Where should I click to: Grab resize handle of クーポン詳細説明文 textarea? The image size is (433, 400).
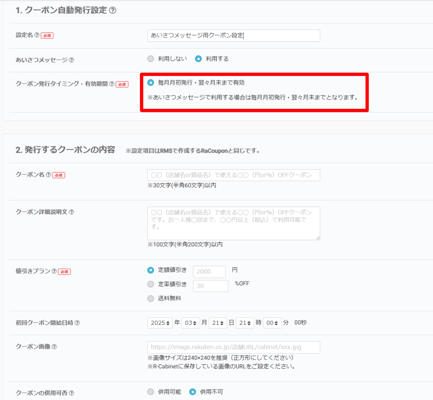point(318,238)
